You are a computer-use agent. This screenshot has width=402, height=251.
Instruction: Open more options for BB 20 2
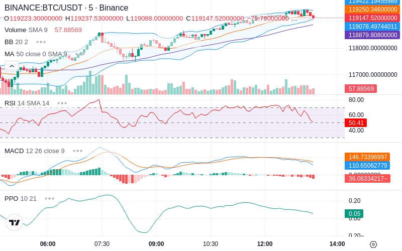pos(41,42)
